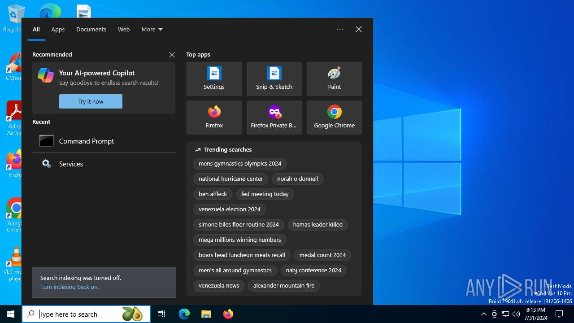Open Recycle Bin on the desktop
Image resolution: width=574 pixels, height=323 pixels.
12,19
